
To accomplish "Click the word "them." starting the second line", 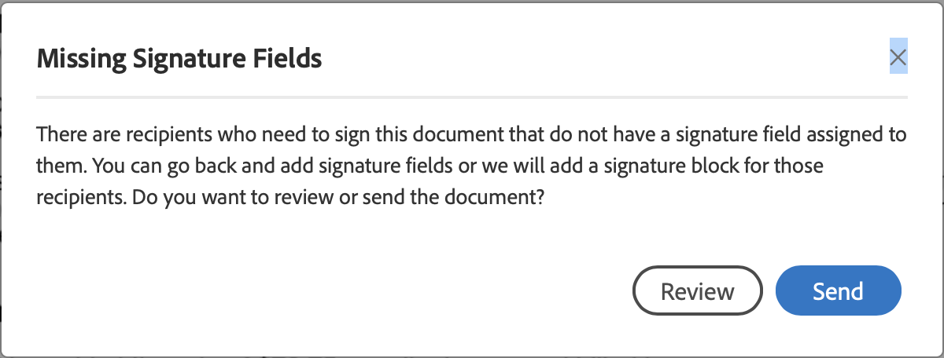I will pos(56,166).
